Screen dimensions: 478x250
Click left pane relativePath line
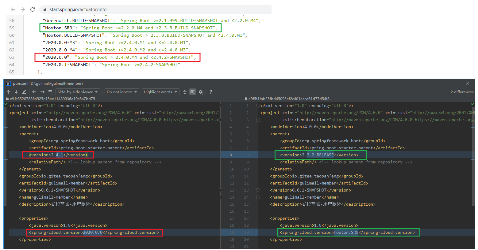pos(95,162)
